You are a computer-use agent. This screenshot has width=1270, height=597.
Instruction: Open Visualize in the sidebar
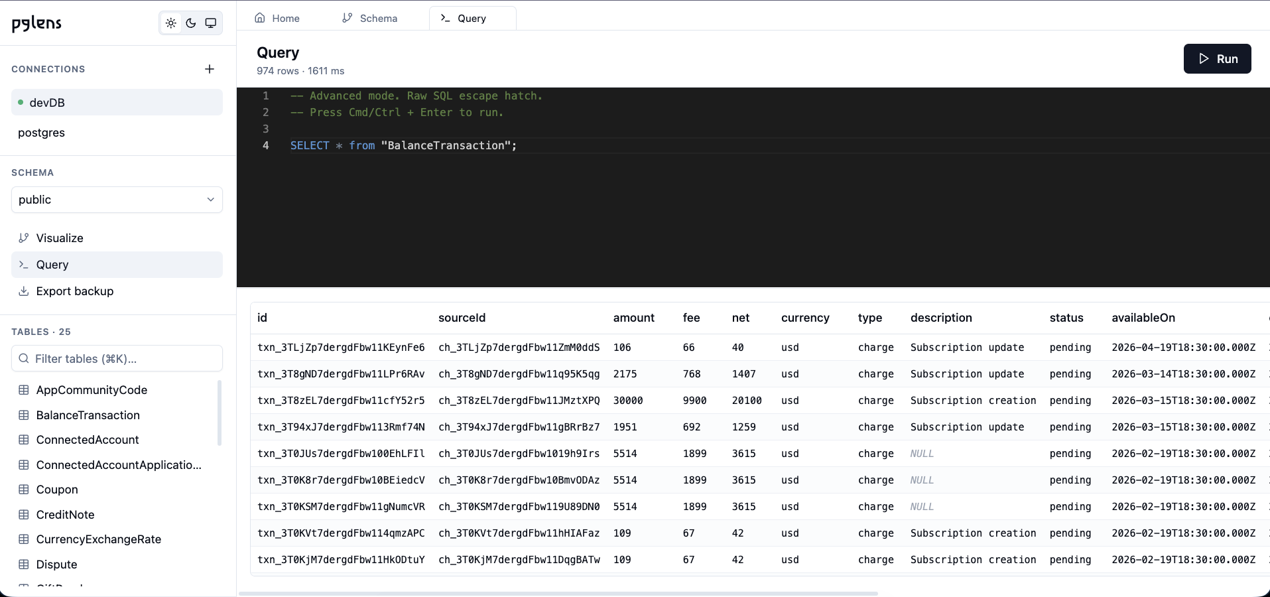point(117,238)
